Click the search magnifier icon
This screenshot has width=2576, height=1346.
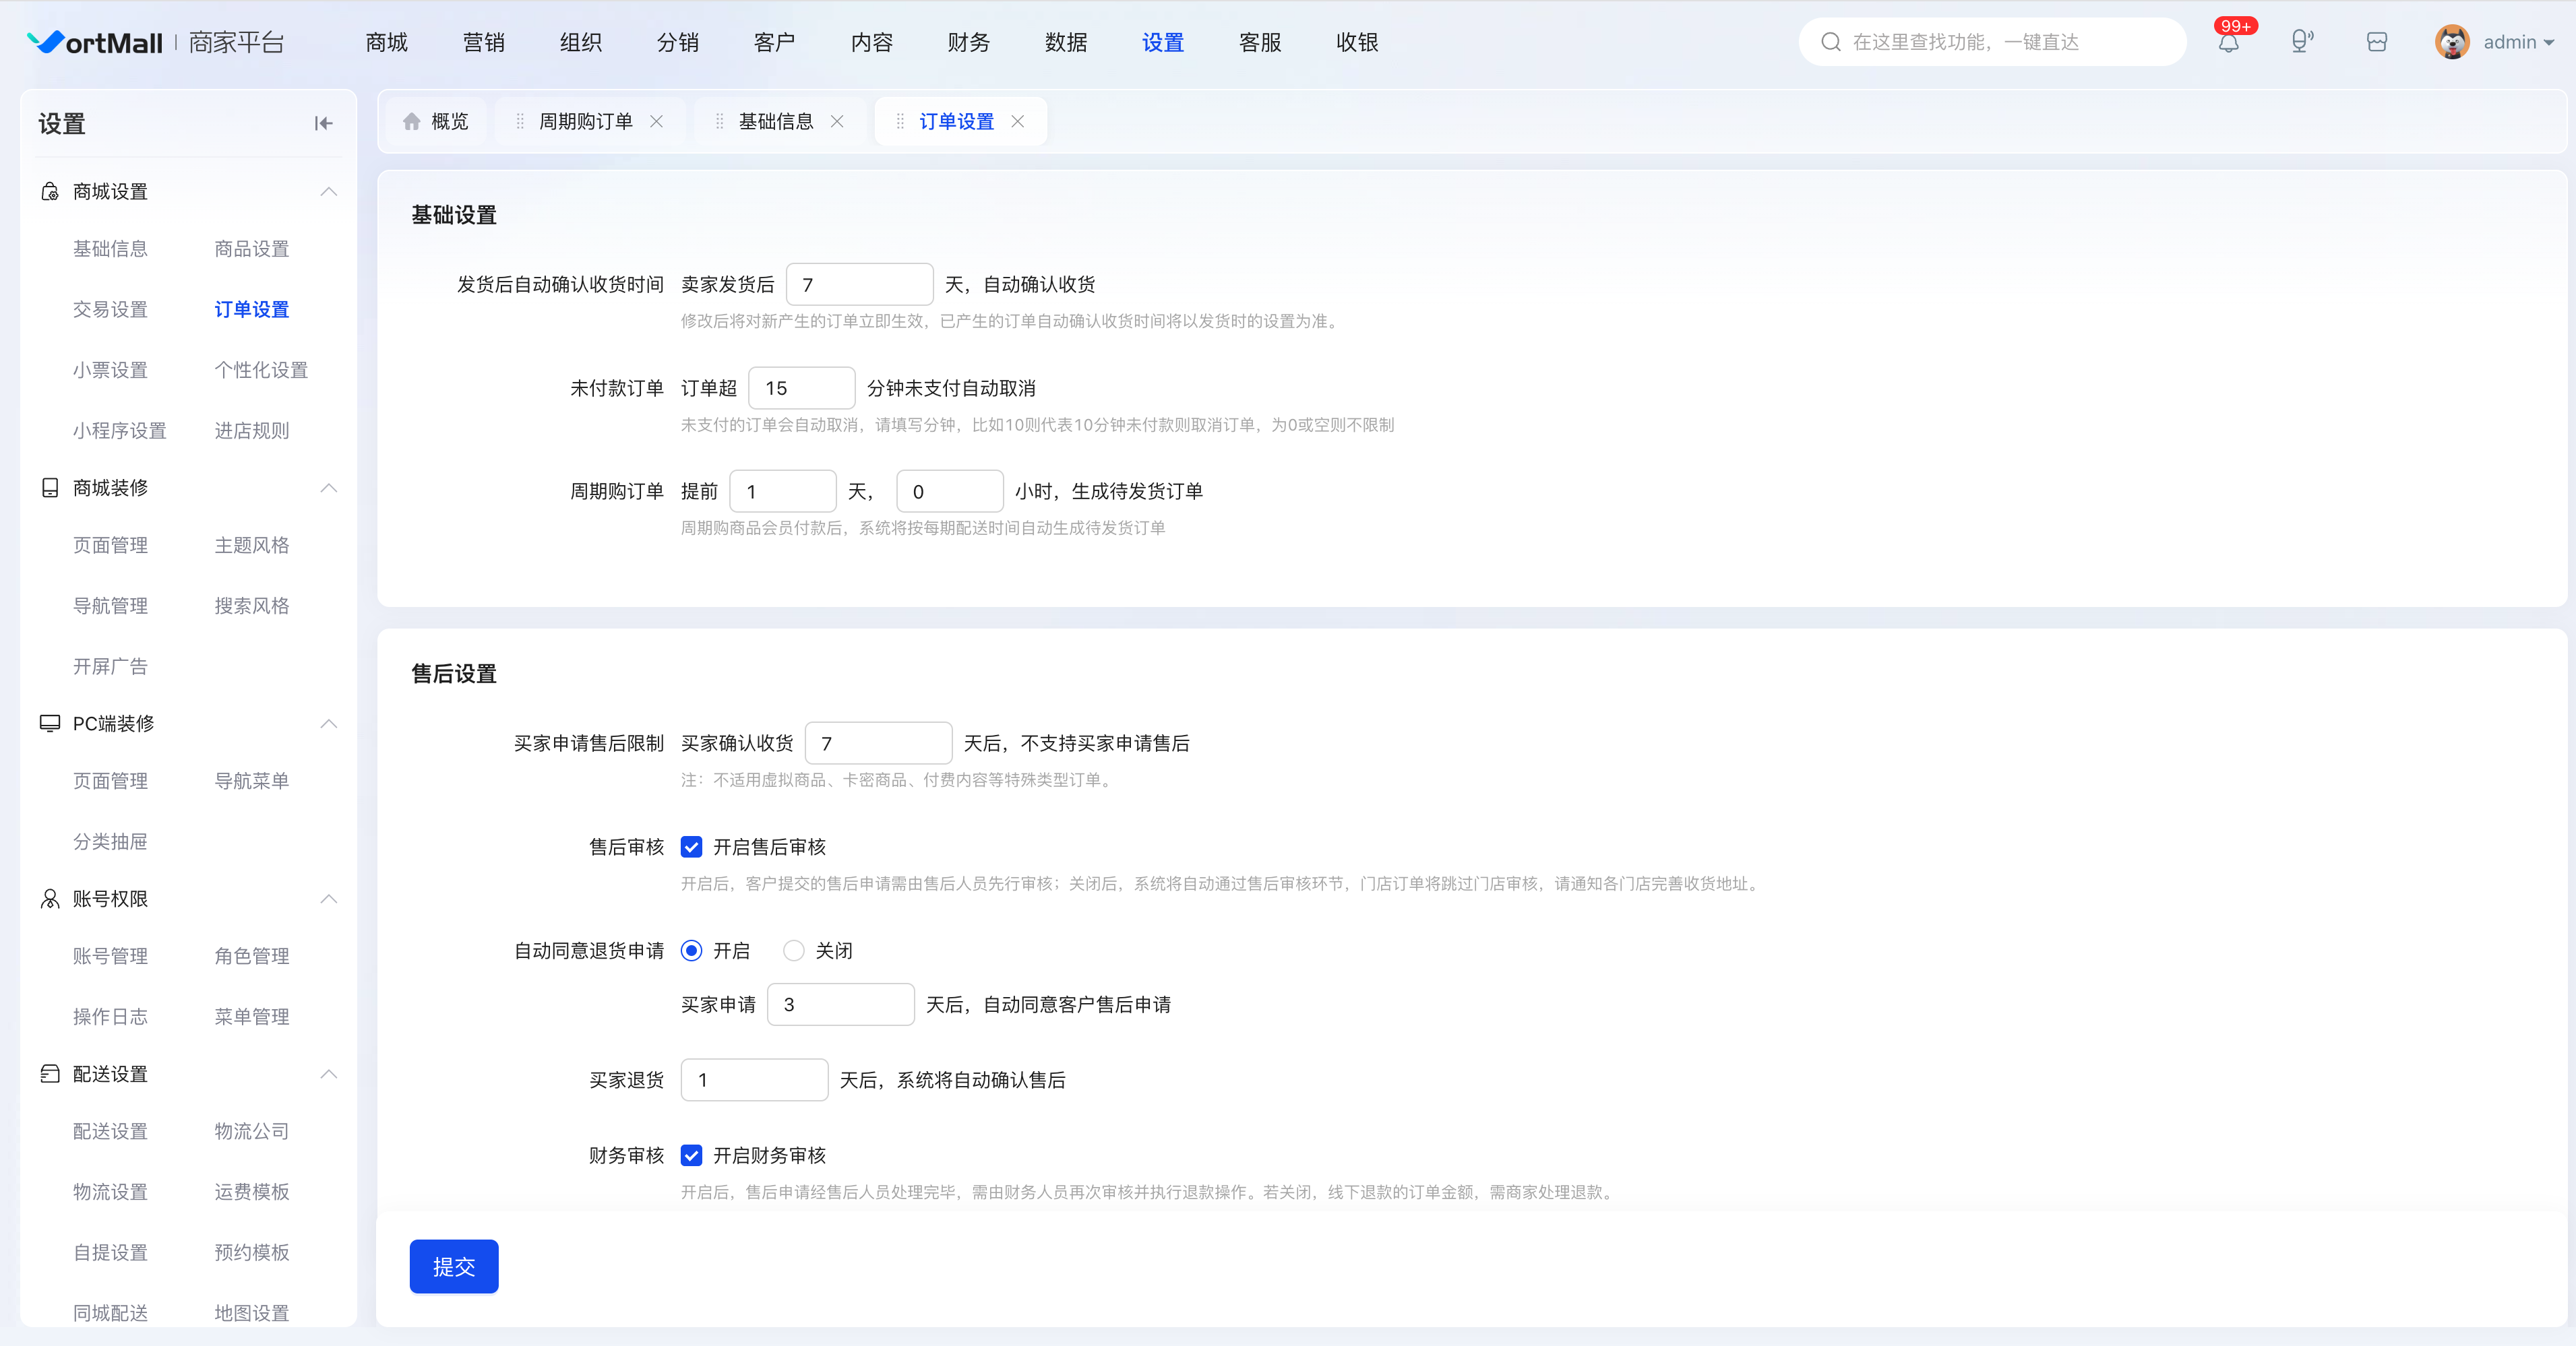[x=1831, y=42]
